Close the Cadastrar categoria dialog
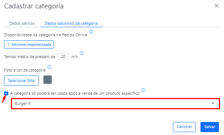This screenshot has width=224, height=135. pyautogui.click(x=216, y=6)
